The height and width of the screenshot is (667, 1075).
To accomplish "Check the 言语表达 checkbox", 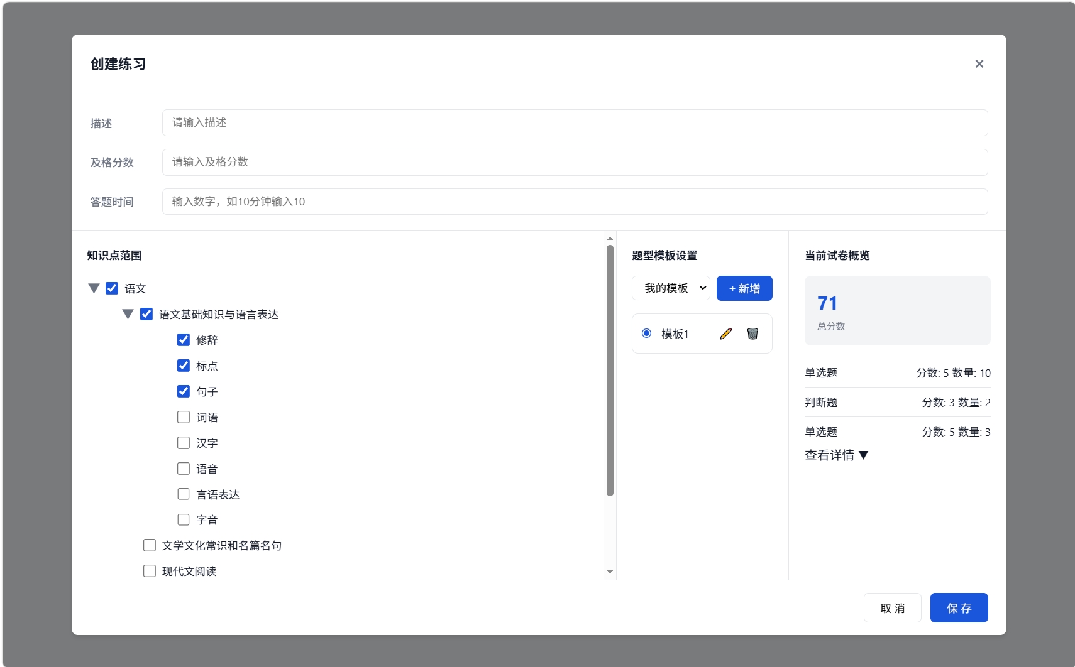I will [x=184, y=494].
